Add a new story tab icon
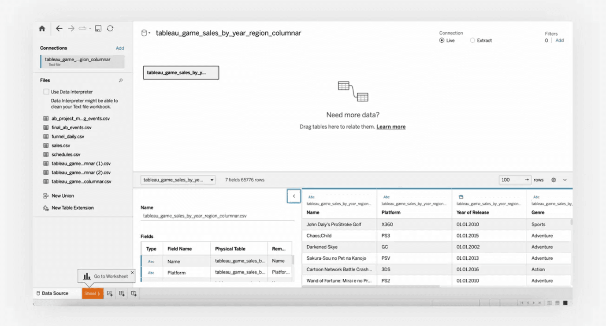Image resolution: width=606 pixels, height=326 pixels. tap(134, 293)
